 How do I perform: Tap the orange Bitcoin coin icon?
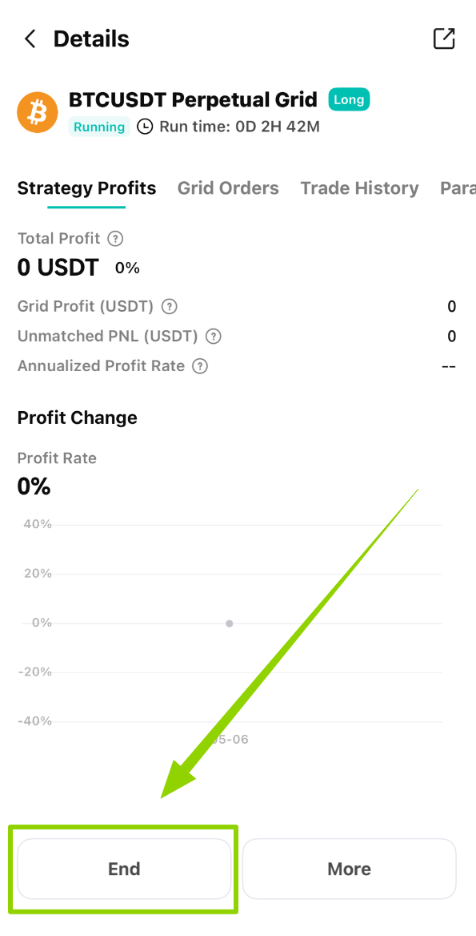38,112
